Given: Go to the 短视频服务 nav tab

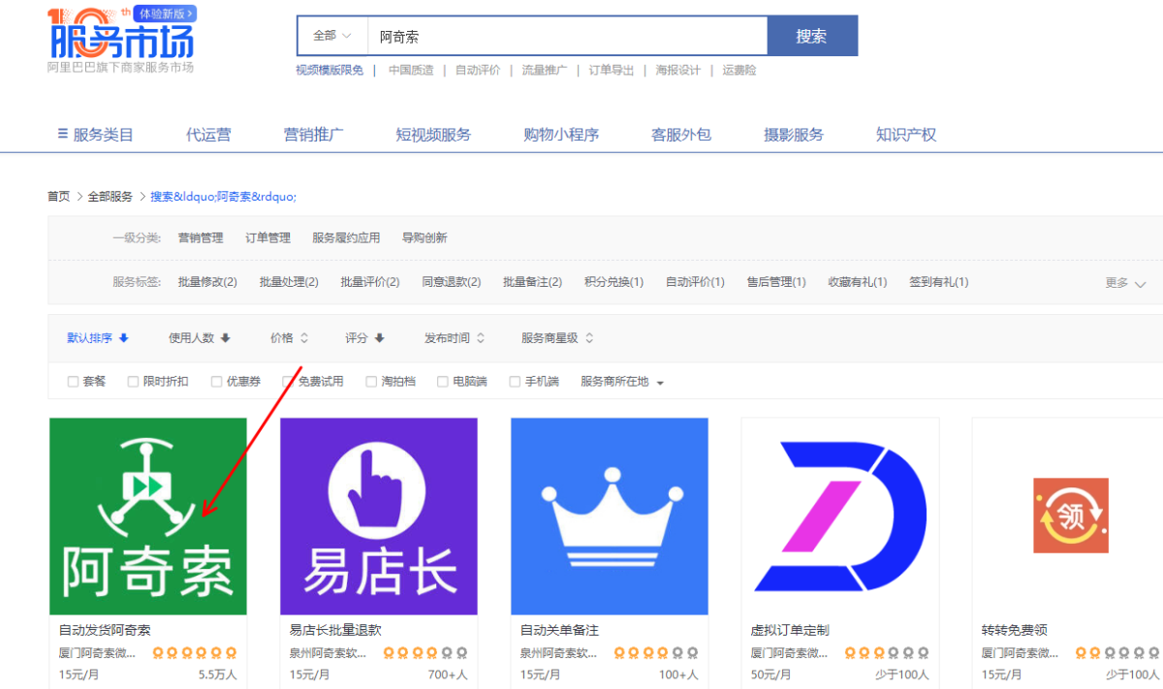Looking at the screenshot, I should tap(433, 135).
